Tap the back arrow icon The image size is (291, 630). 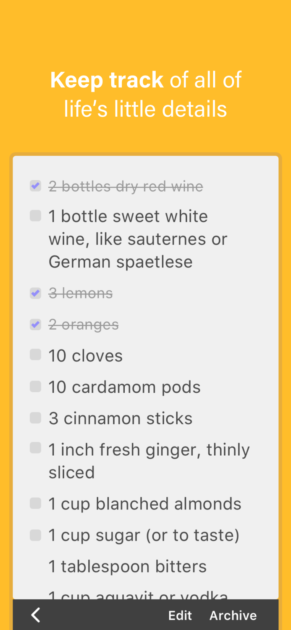(36, 615)
